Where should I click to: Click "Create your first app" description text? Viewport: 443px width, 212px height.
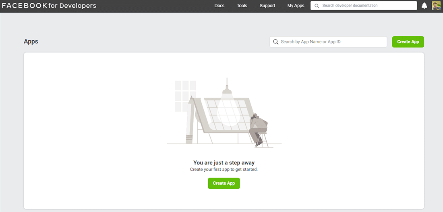point(224,170)
